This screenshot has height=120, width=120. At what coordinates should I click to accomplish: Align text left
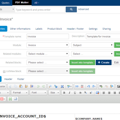(x=104, y=93)
